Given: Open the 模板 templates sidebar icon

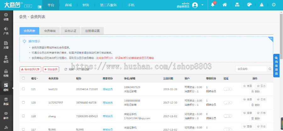Looking at the screenshot, I should point(6,87).
